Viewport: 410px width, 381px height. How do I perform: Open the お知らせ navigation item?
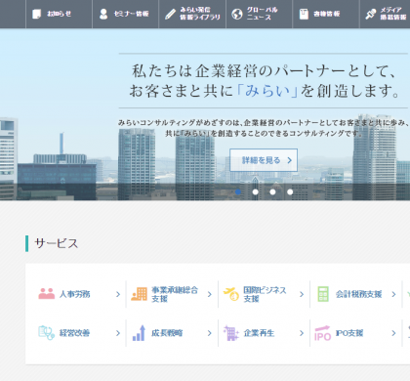(59, 14)
